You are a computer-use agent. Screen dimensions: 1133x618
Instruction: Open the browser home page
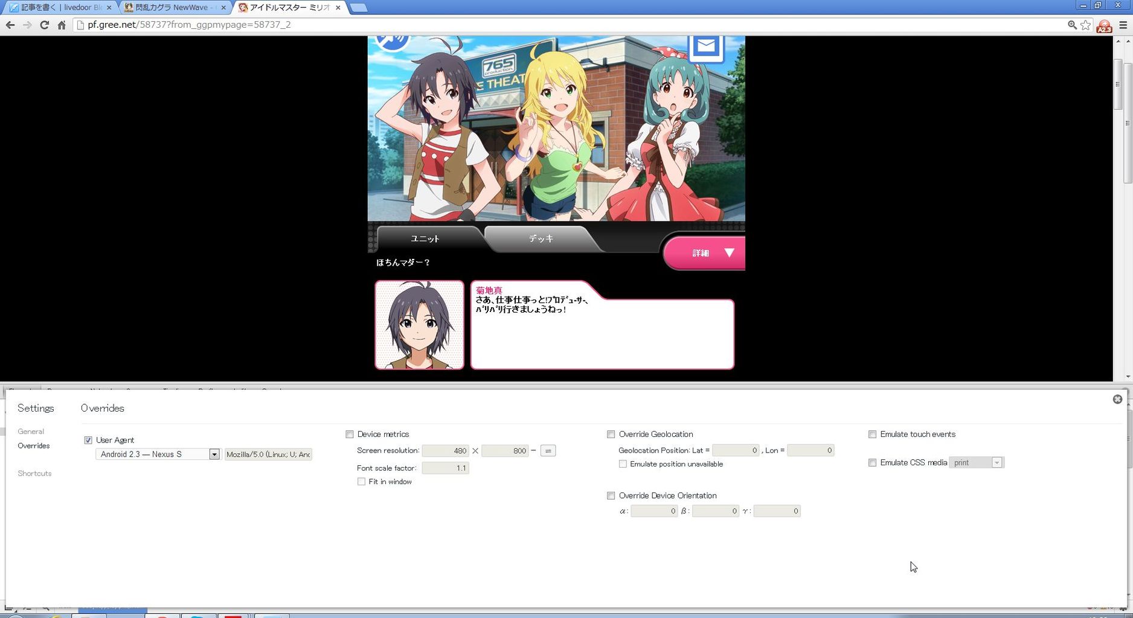(x=62, y=25)
